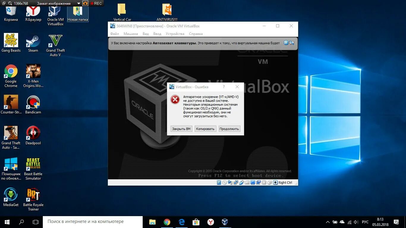Viewport: 406px width, 228px height.
Task: Select the Grand Theft Auto V icon
Action: pos(55,45)
